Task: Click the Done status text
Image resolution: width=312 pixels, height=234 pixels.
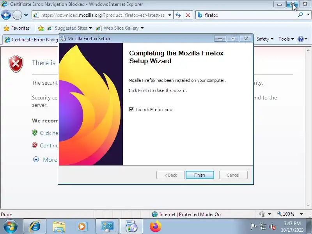Action: click(x=6, y=214)
